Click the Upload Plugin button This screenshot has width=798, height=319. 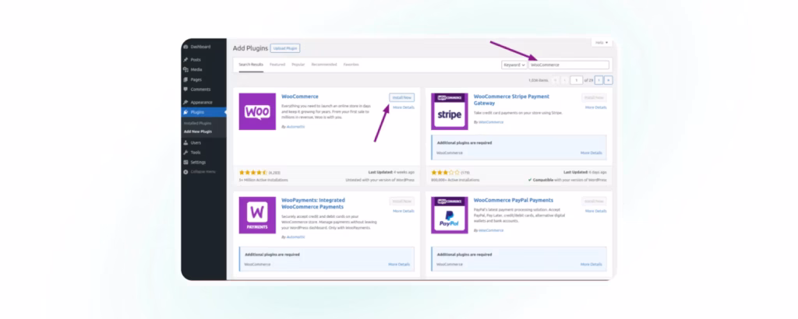(285, 48)
